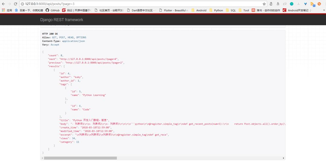Open the Flutter - Beautiful bookmark

click(x=174, y=10)
